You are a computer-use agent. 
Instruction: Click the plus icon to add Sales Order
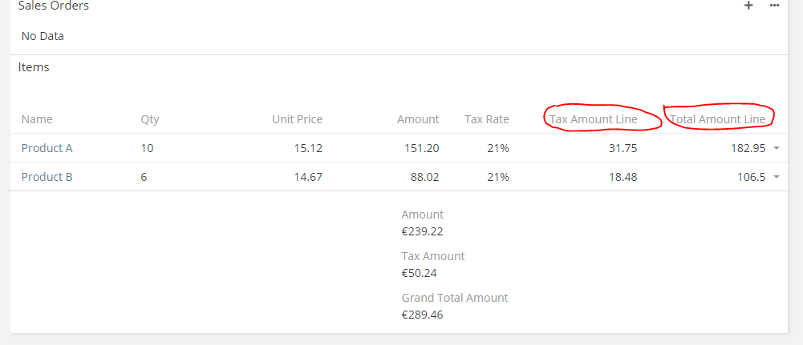[748, 6]
